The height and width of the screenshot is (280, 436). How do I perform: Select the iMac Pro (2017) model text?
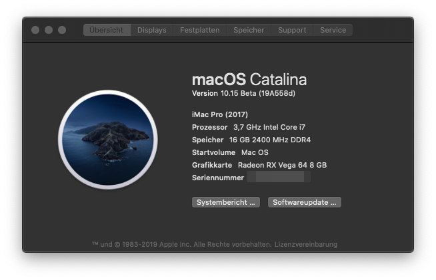[x=220, y=114]
